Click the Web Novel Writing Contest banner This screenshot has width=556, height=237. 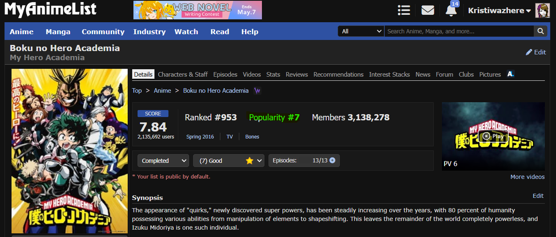pyautogui.click(x=198, y=10)
